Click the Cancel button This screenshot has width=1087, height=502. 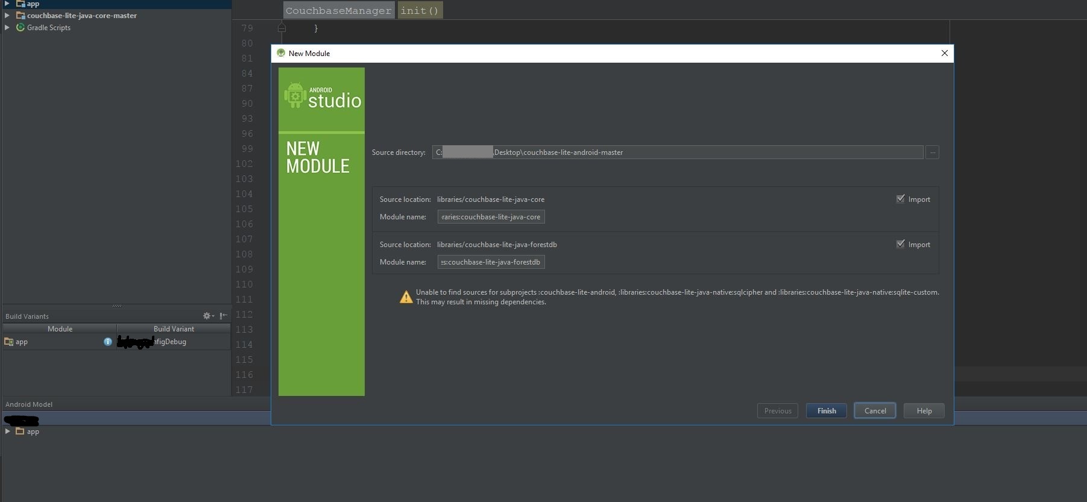tap(875, 411)
